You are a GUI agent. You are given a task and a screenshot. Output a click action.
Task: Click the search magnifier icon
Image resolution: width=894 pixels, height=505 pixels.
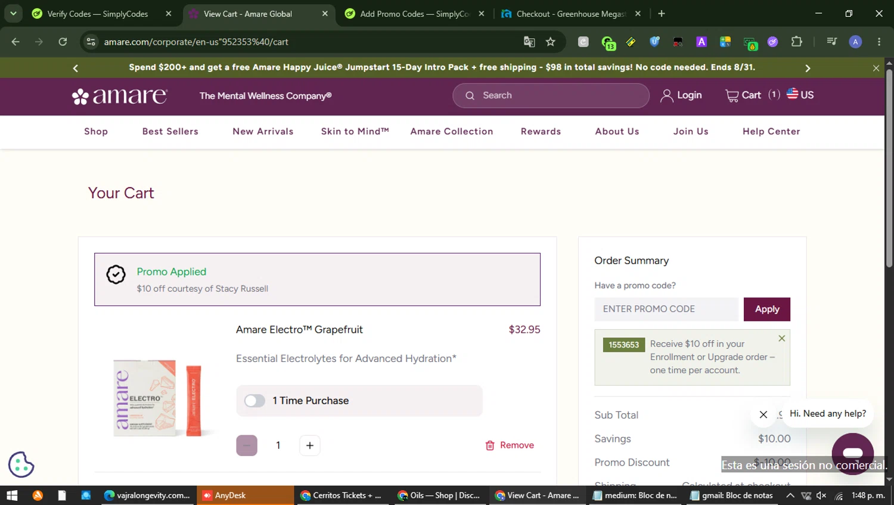coord(470,95)
